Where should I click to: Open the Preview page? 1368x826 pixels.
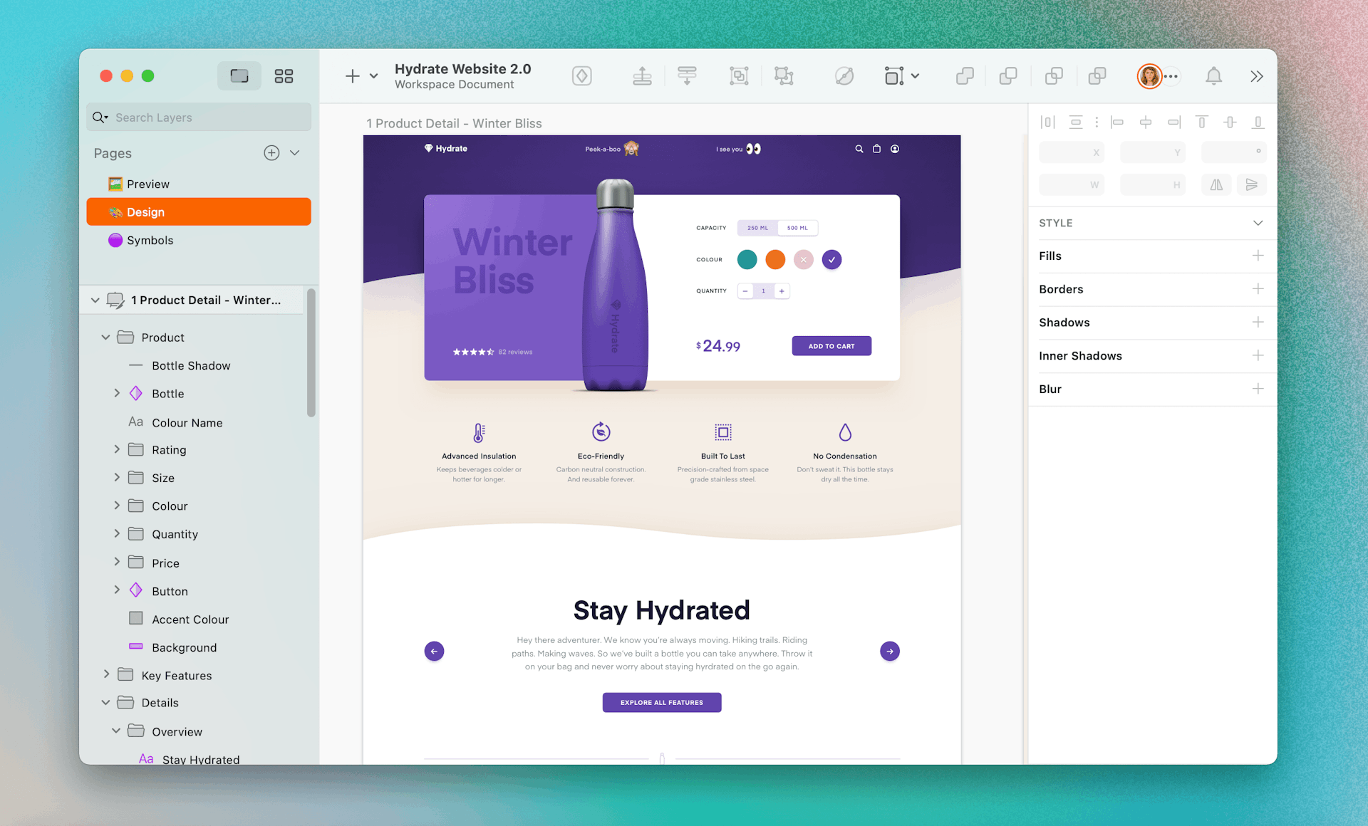[147, 184]
